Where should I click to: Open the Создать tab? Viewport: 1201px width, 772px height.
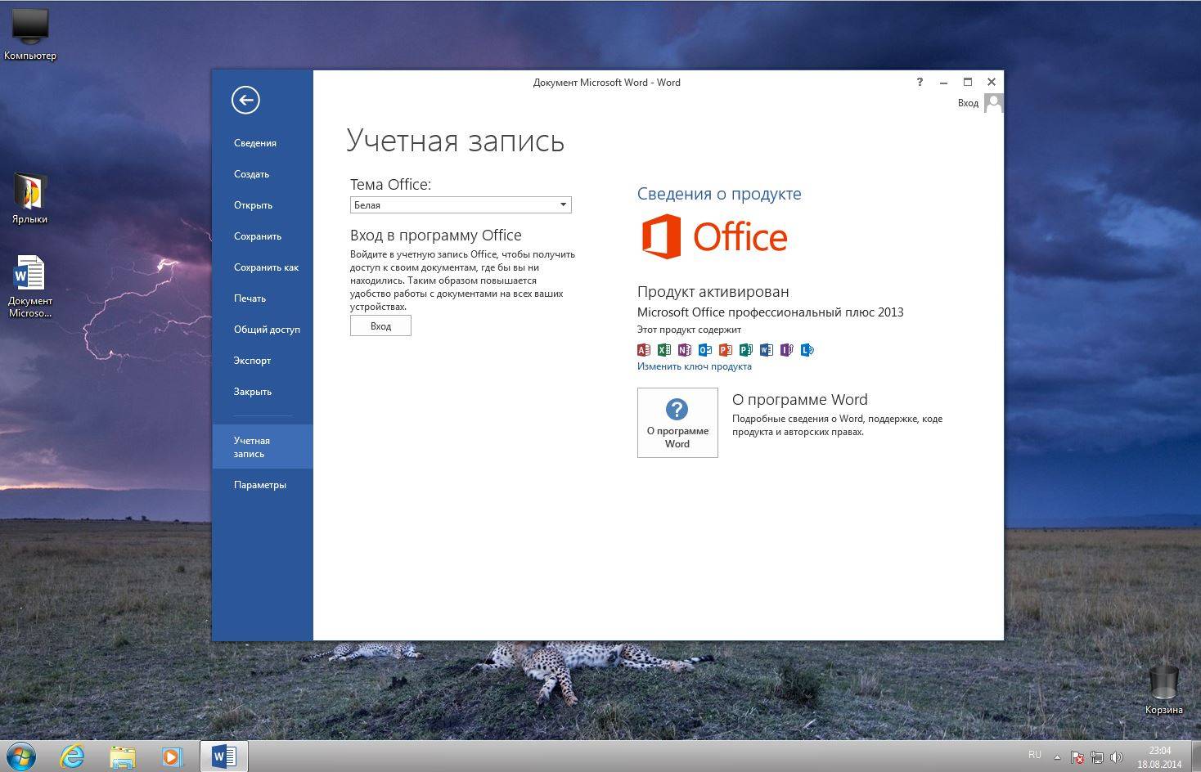[263, 174]
